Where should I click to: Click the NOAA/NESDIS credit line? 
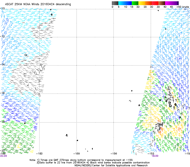[111, 165]
